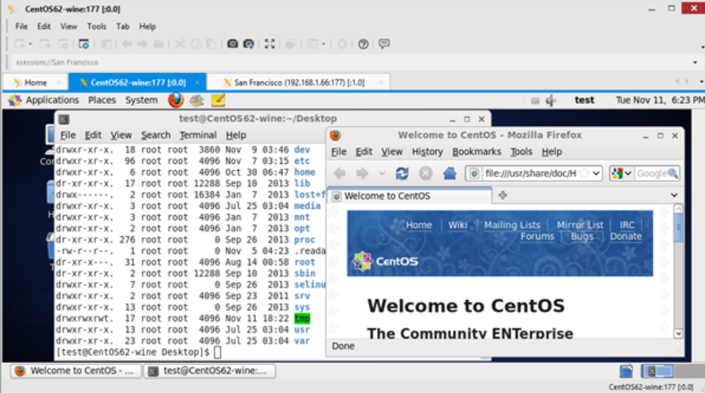Image resolution: width=705 pixels, height=393 pixels.
Task: Click Firefox Back arrow
Action: (x=339, y=173)
